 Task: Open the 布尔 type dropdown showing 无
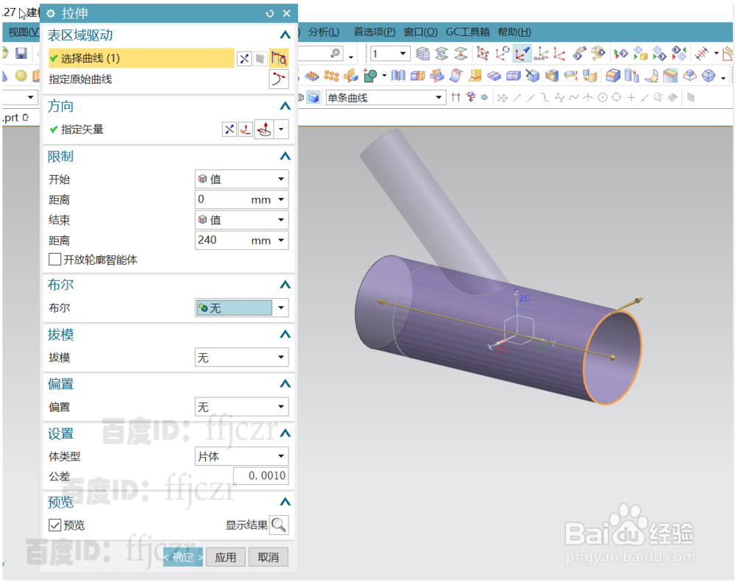pyautogui.click(x=241, y=308)
